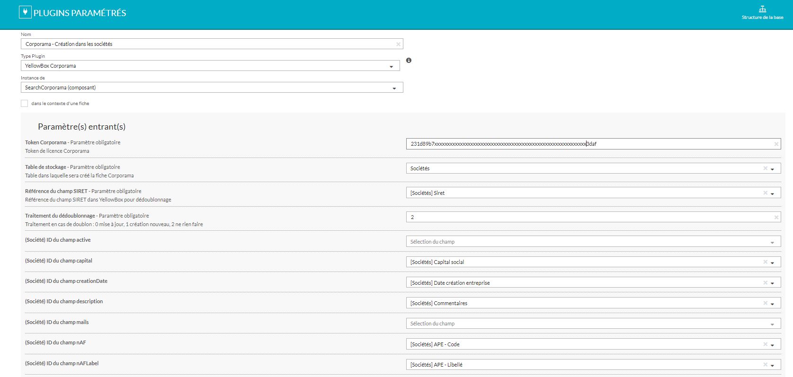Click into the Token Corporama input
This screenshot has height=377, width=793.
[x=587, y=144]
